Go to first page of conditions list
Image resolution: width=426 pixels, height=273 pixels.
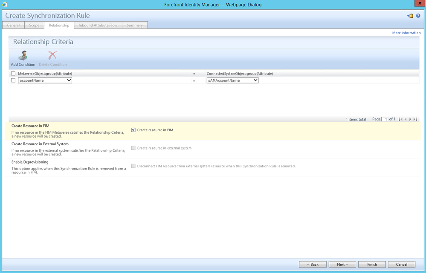[400, 119]
